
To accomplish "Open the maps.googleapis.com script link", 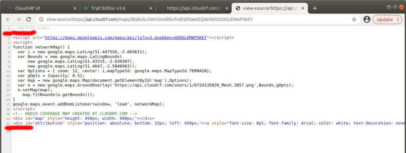I will pos(126,38).
